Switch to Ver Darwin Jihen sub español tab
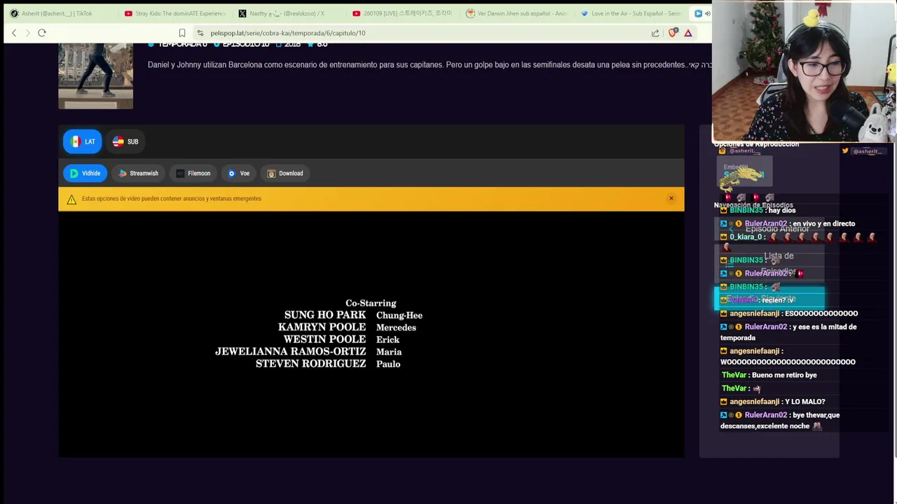The height and width of the screenshot is (504, 897). tap(516, 13)
